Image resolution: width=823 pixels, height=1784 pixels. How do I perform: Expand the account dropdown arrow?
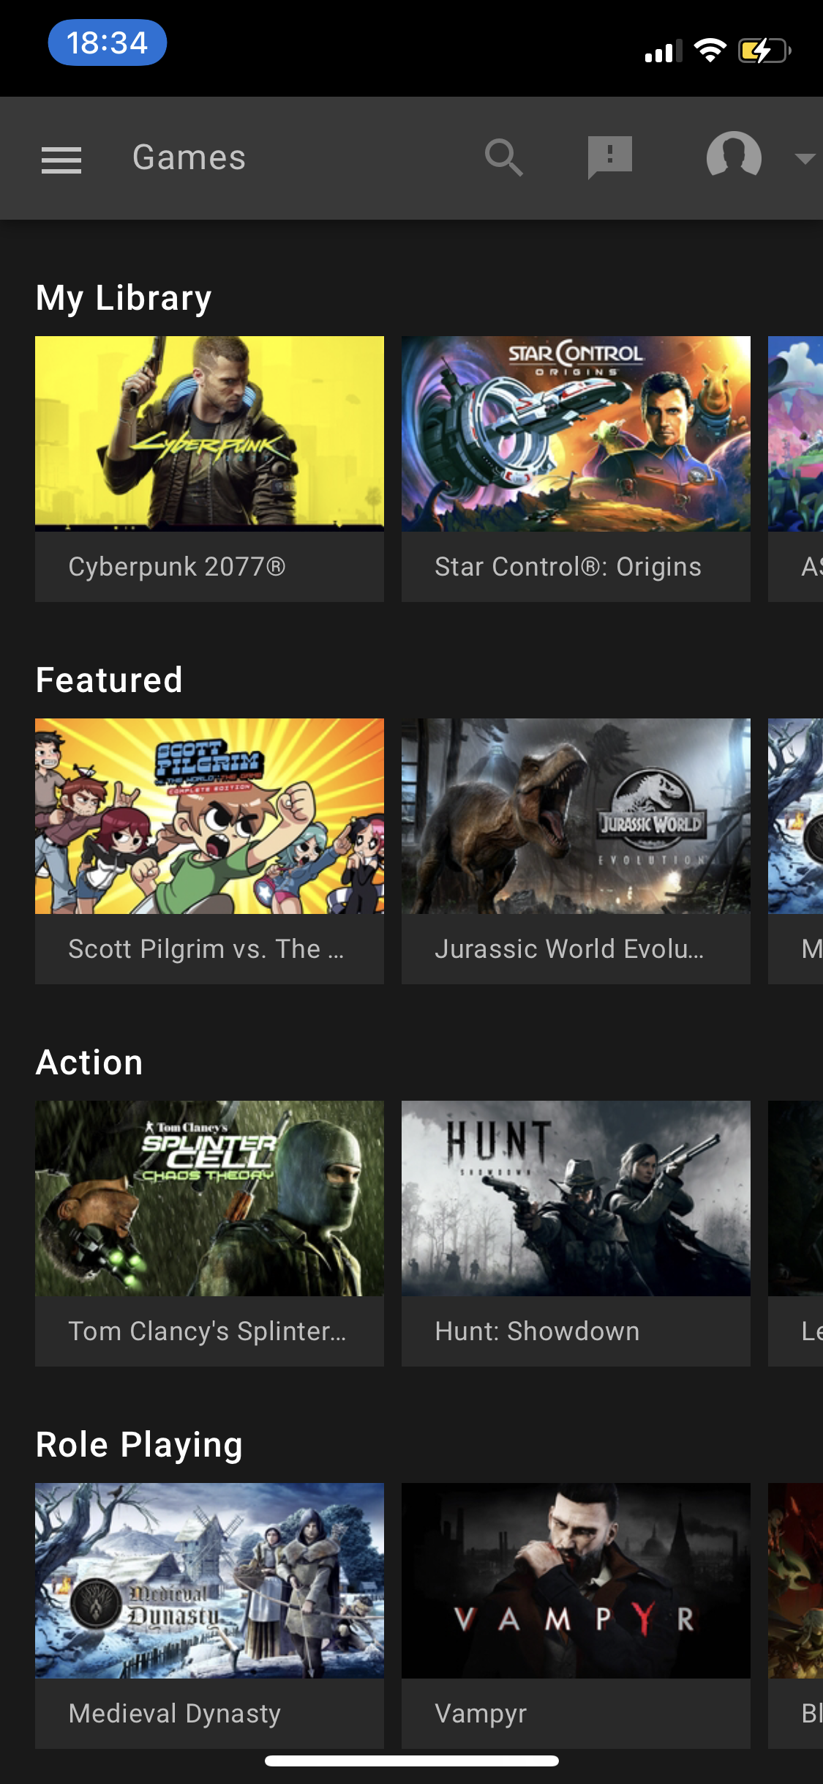pos(804,159)
